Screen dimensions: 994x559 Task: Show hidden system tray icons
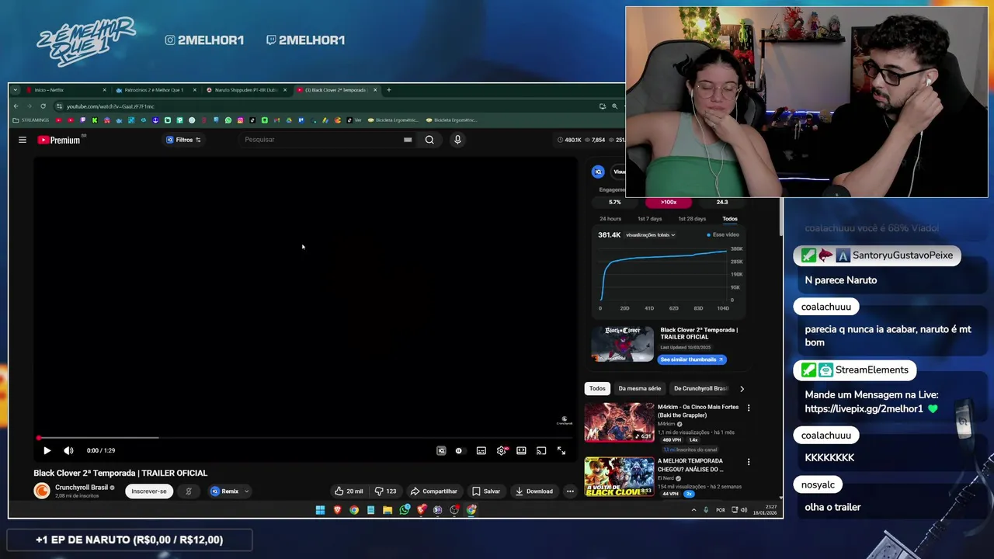point(693,510)
